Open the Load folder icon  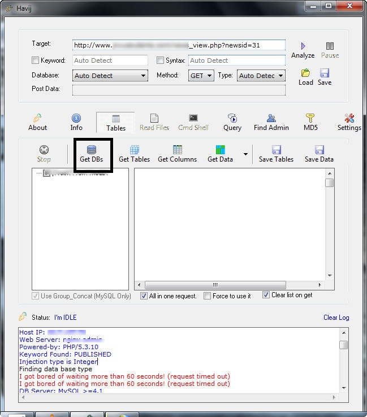coord(305,73)
